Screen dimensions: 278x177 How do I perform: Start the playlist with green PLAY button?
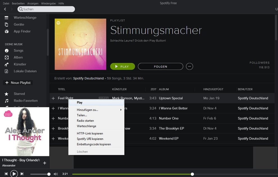122,66
